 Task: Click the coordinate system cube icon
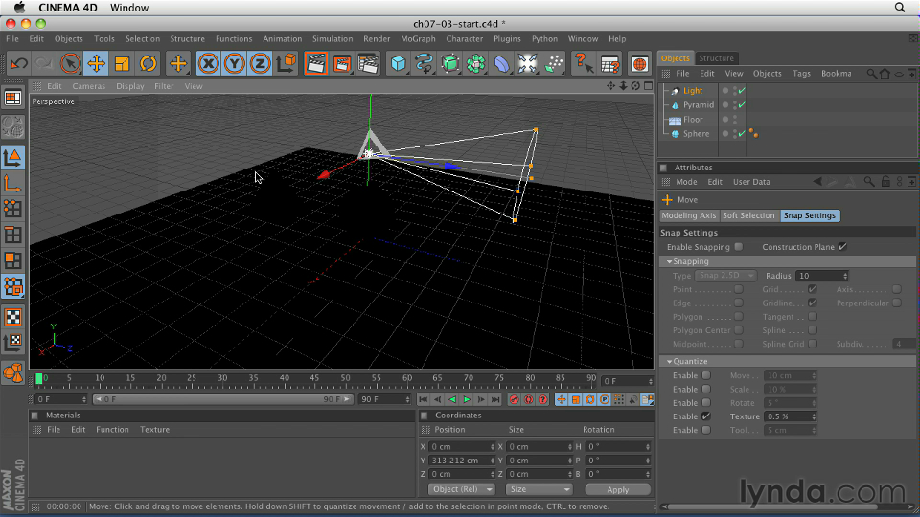(x=287, y=63)
